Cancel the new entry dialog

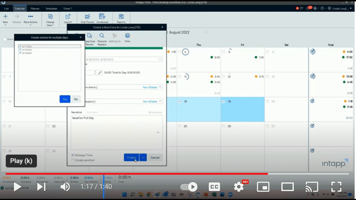(155, 157)
